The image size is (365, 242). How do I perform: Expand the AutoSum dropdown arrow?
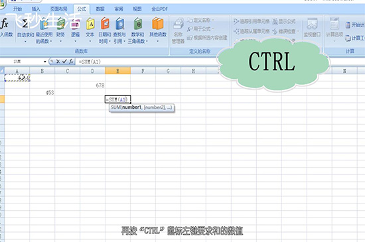pyautogui.click(x=25, y=42)
